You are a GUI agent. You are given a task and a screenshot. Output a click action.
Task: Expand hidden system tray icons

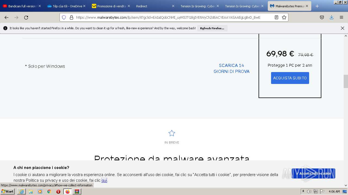(x=303, y=191)
